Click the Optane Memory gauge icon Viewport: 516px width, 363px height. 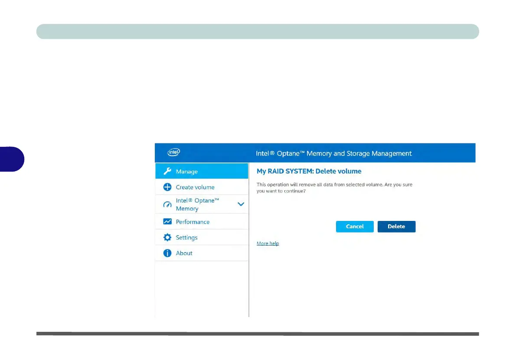(x=167, y=204)
